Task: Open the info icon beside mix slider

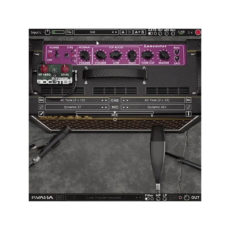Action: click(189, 114)
